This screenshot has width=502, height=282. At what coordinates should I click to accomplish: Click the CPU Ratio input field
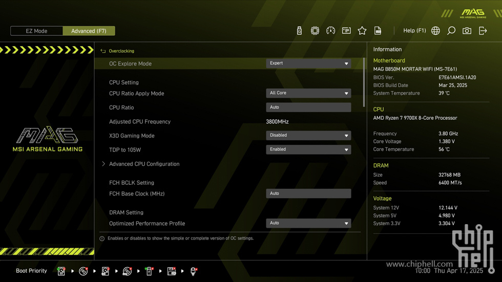(x=308, y=107)
